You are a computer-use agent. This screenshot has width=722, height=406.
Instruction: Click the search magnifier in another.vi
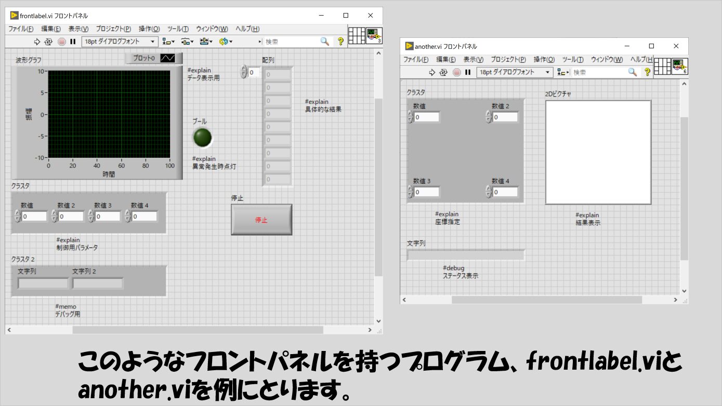(632, 72)
